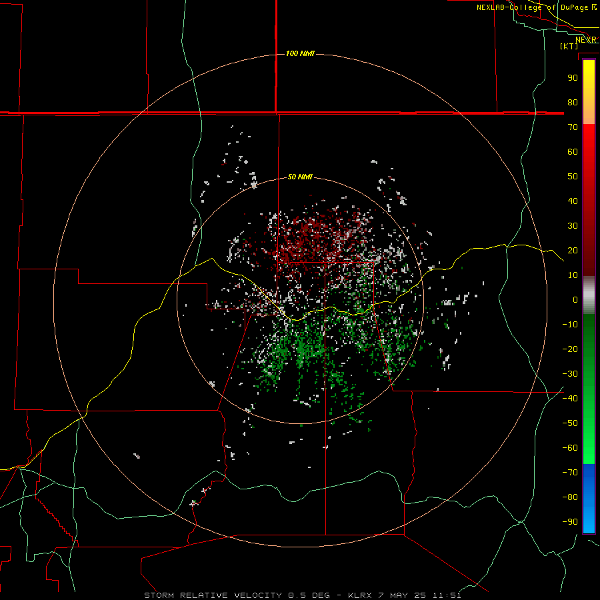This screenshot has width=600, height=600.
Task: Pick the blue segment of the color bar
Action: (x=589, y=499)
